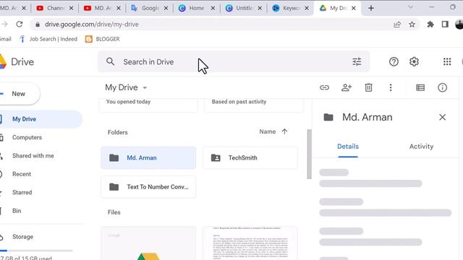Screen dimensions: 463x260
Task: Click into Search in Drive field
Action: [x=233, y=61]
